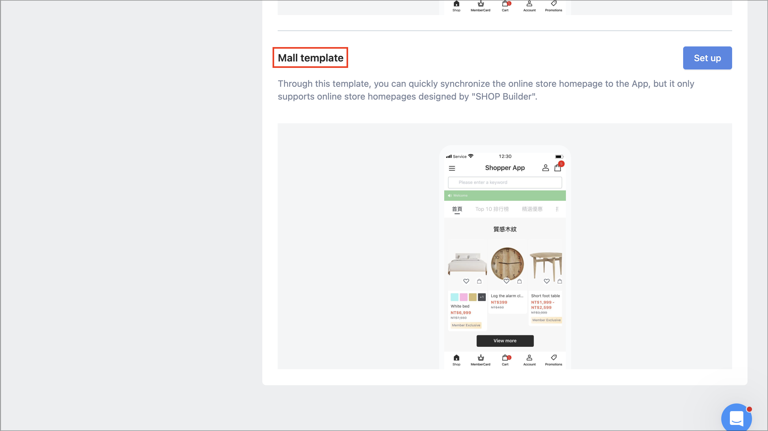Image resolution: width=768 pixels, height=431 pixels.
Task: Click the Log the alarm cl... product name
Action: click(x=507, y=296)
